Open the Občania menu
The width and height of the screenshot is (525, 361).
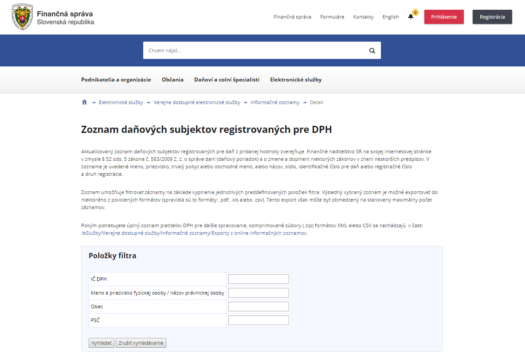pyautogui.click(x=172, y=80)
